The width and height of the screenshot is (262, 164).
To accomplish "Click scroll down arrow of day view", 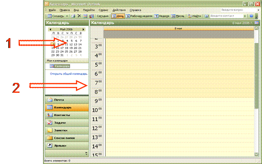I will (256, 154).
